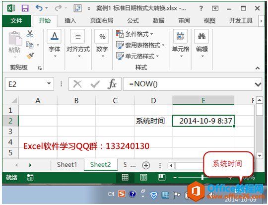Screen dimensions: 268x205
Task: Open Ribbon Display Options button
Action: coord(215,8)
